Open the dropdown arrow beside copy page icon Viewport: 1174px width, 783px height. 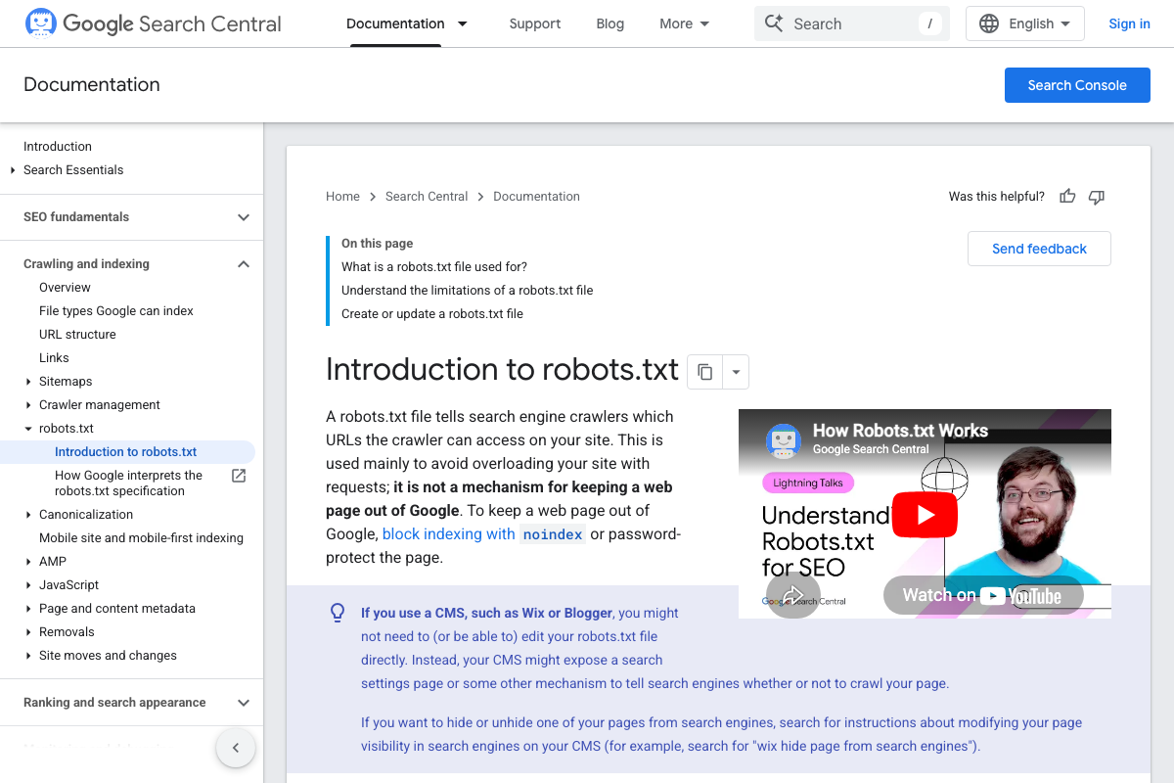coord(736,372)
